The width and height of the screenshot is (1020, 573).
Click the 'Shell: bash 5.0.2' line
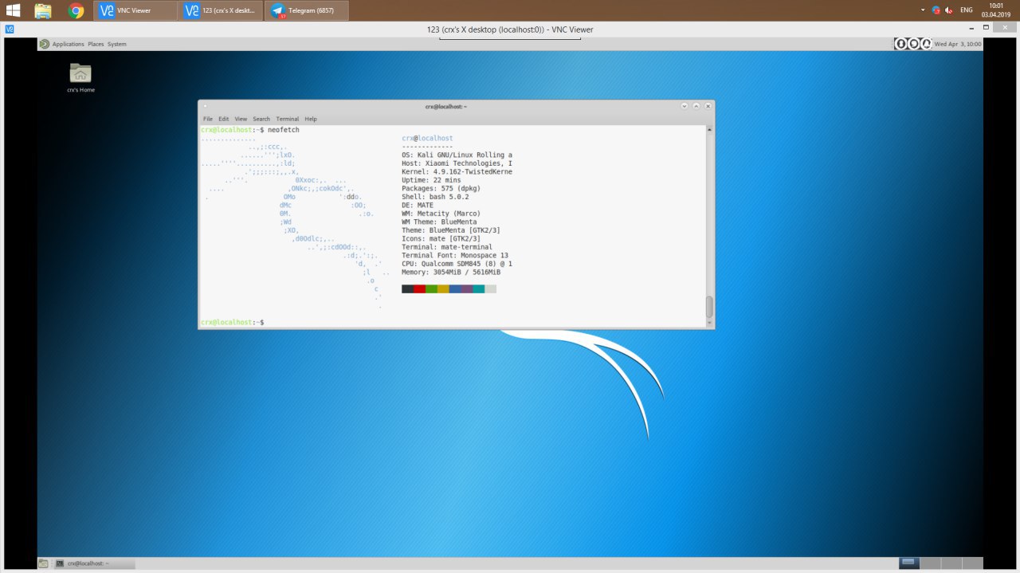pyautogui.click(x=435, y=197)
